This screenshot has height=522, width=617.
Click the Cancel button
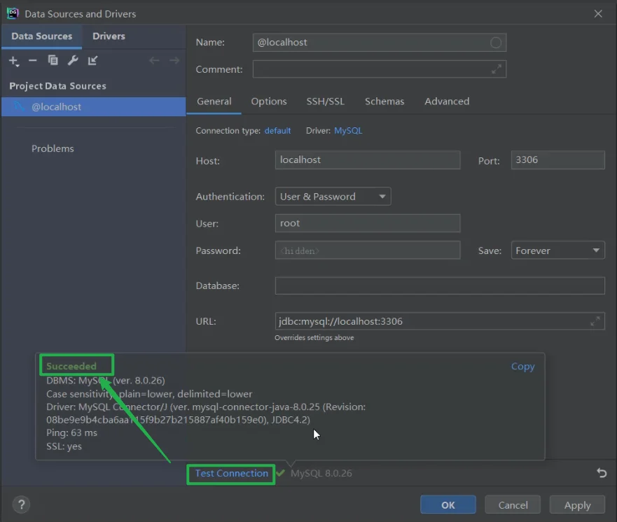click(x=513, y=505)
